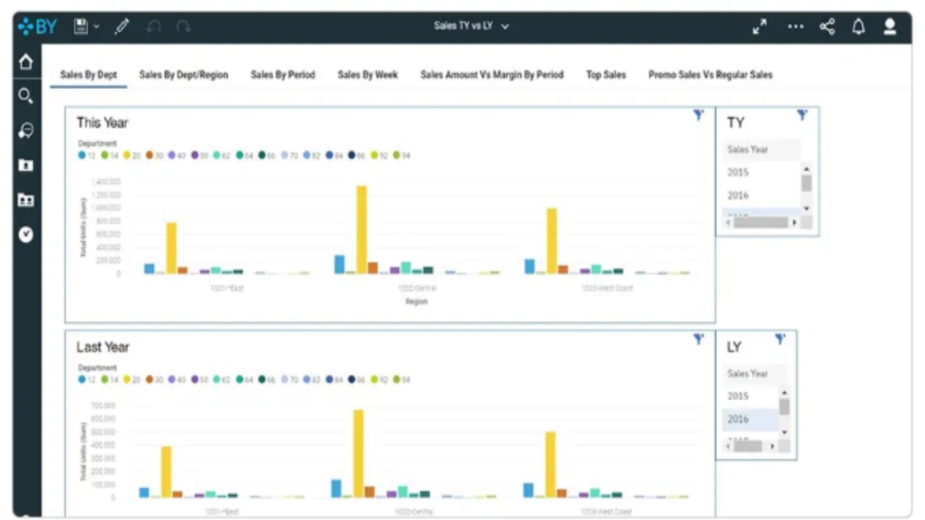Screen dimensions: 925x520
Task: Open the user profile icon
Action: (x=890, y=27)
